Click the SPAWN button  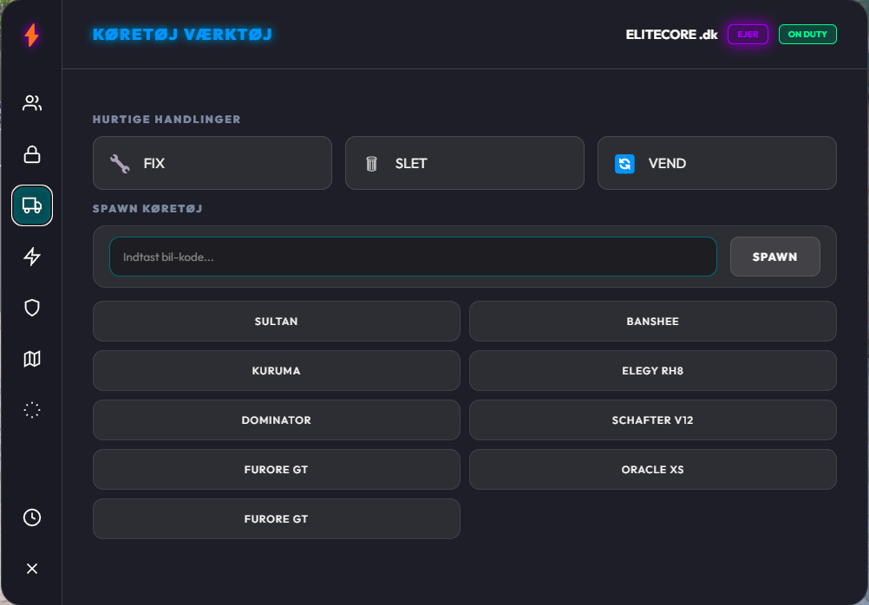point(774,257)
